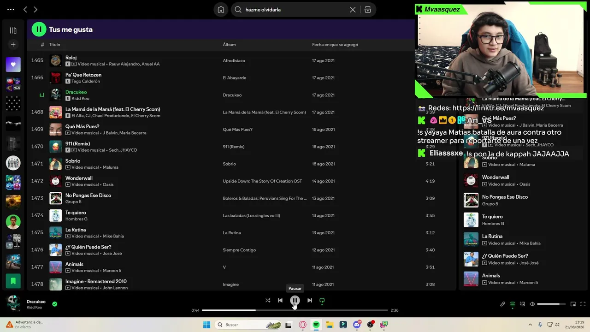Open the Tego Calderón artist link
This screenshot has width=590, height=332.
pos(86,81)
